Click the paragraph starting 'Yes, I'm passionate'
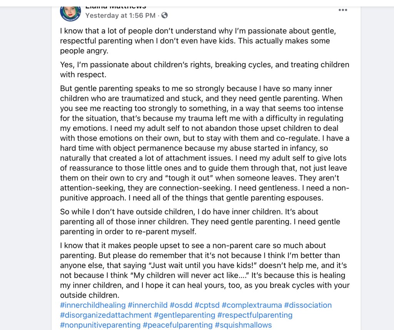394x330 pixels. [x=204, y=70]
